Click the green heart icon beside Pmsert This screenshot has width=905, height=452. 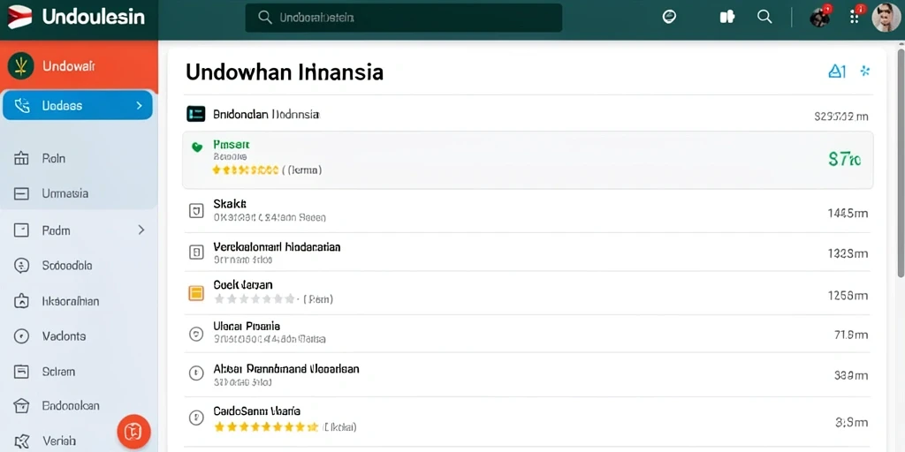[197, 147]
